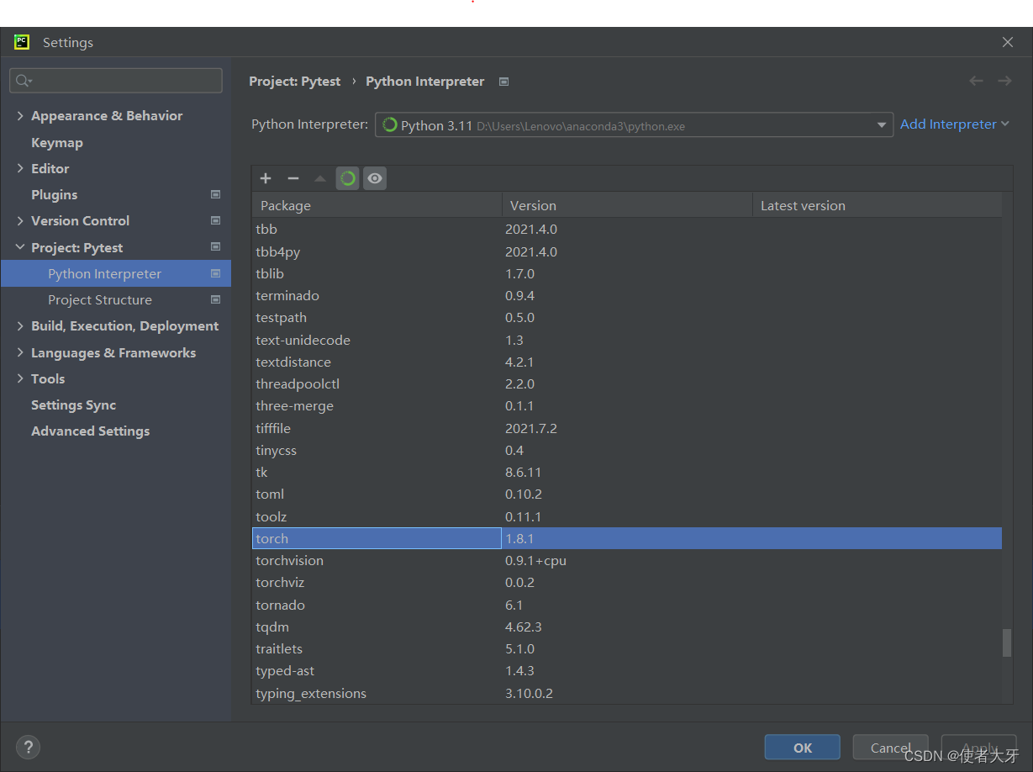Open Plugins settings
Screen dimensions: 1033x772
click(x=54, y=194)
